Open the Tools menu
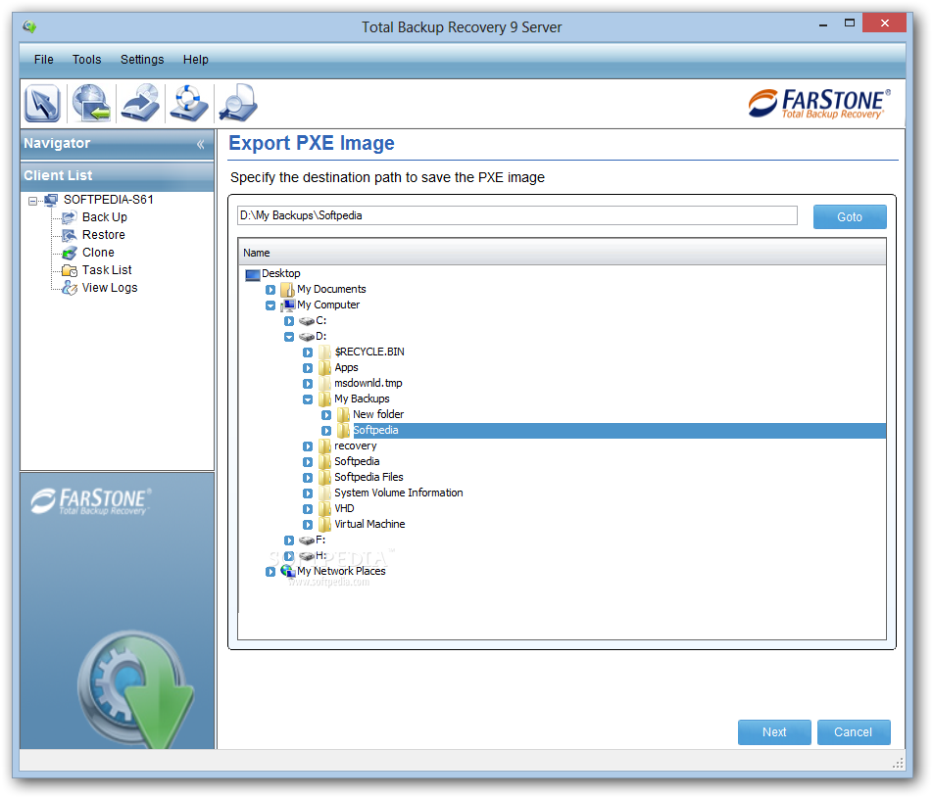This screenshot has width=933, height=798. 87,60
